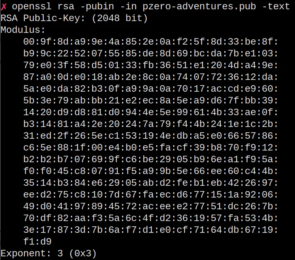The image size is (295, 260).
Task: Click the Modulus: label
Action: click(x=23, y=30)
